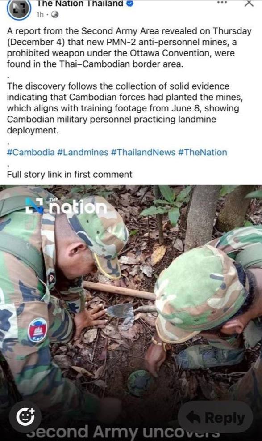
Task: Open the #ThailandNews hashtag
Action: 143,152
